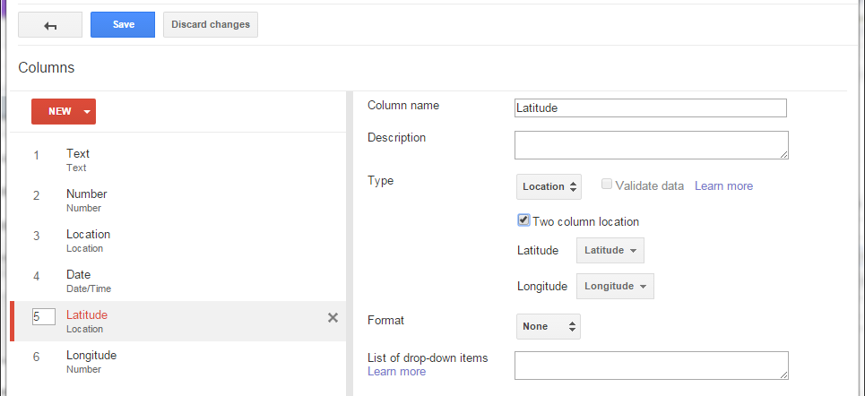The image size is (865, 396).
Task: Remove Latitude column with X icon
Action: (333, 318)
